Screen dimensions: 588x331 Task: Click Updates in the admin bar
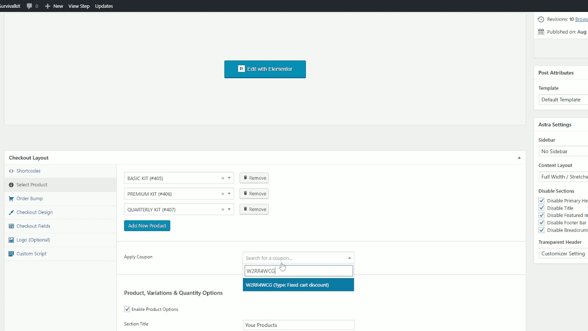[104, 6]
